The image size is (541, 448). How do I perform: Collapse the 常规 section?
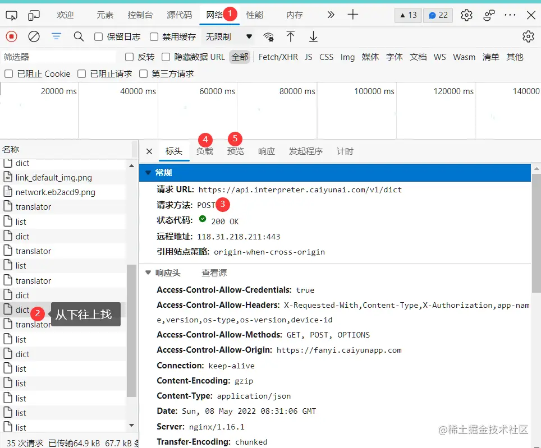[148, 172]
